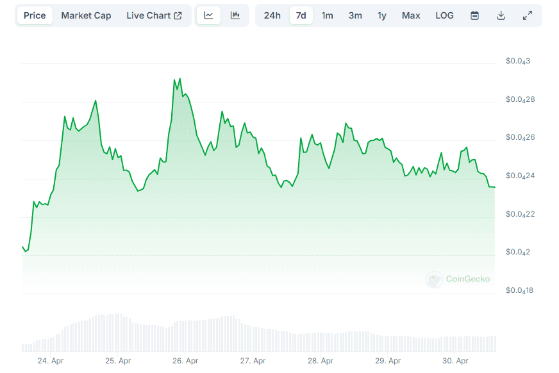Viewport: 559px width, 373px height.
Task: Click the 24. Apr date axis label
Action: coord(51,361)
